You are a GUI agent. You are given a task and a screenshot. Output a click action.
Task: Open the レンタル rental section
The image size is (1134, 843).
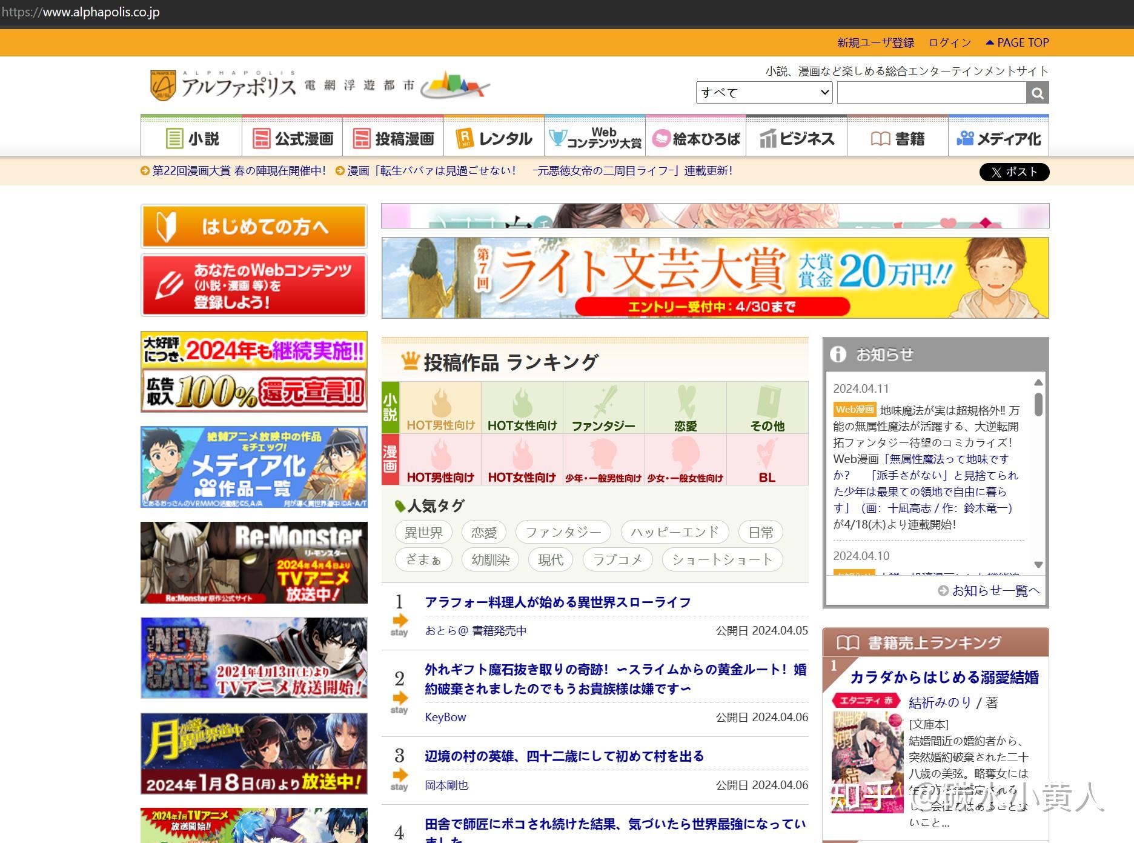(x=494, y=138)
